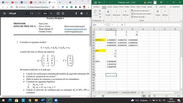Switch to the Datos ribbon tab
This screenshot has height=103, width=183.
[x=127, y=7]
